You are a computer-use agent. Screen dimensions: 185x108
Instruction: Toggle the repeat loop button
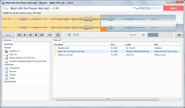click(x=58, y=35)
